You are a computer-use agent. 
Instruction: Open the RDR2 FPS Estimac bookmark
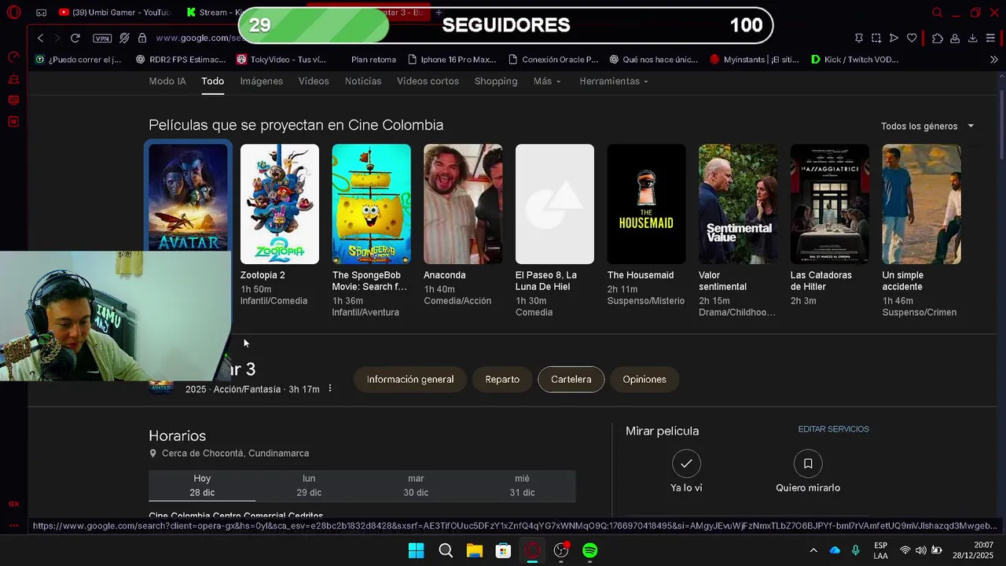click(181, 60)
